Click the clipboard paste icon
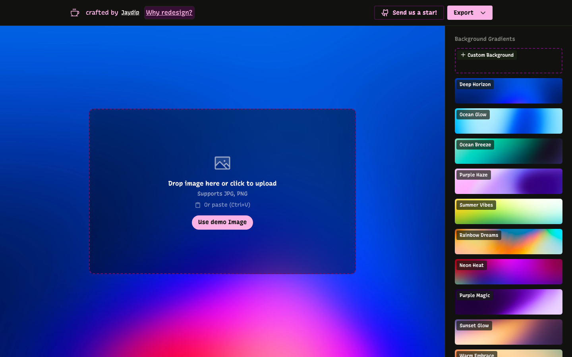Image resolution: width=572 pixels, height=357 pixels. coord(198,205)
